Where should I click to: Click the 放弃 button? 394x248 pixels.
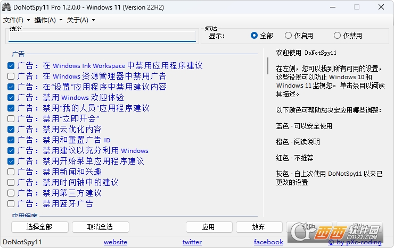coord(259,227)
